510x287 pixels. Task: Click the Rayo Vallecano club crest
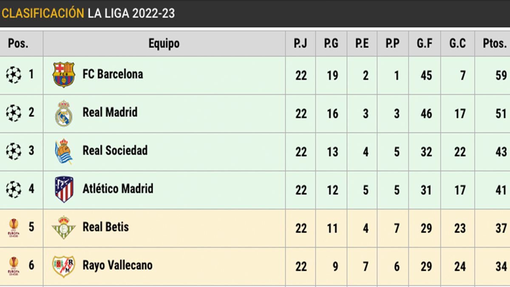64,266
